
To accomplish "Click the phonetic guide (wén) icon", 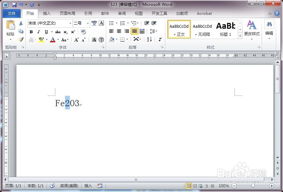I will click(x=94, y=23).
